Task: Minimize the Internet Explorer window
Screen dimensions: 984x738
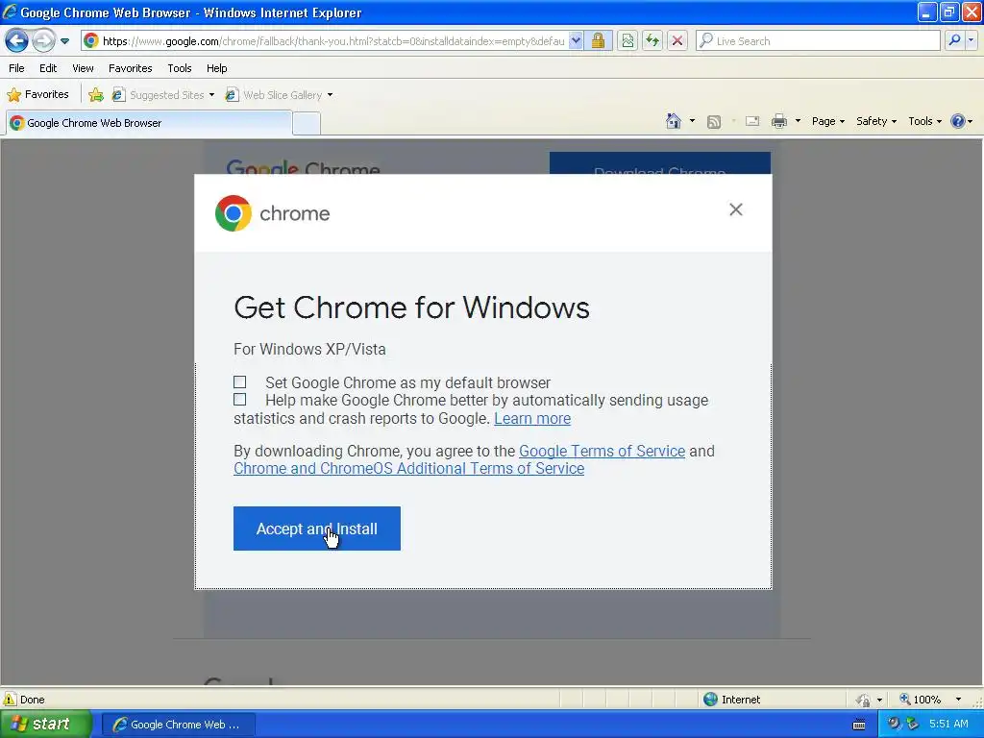Action: (x=927, y=12)
